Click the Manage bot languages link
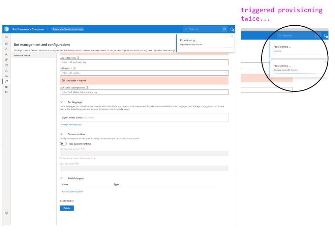The height and width of the screenshot is (240, 335). point(71,124)
